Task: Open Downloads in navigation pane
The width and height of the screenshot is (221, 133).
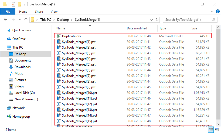Action: [22, 67]
